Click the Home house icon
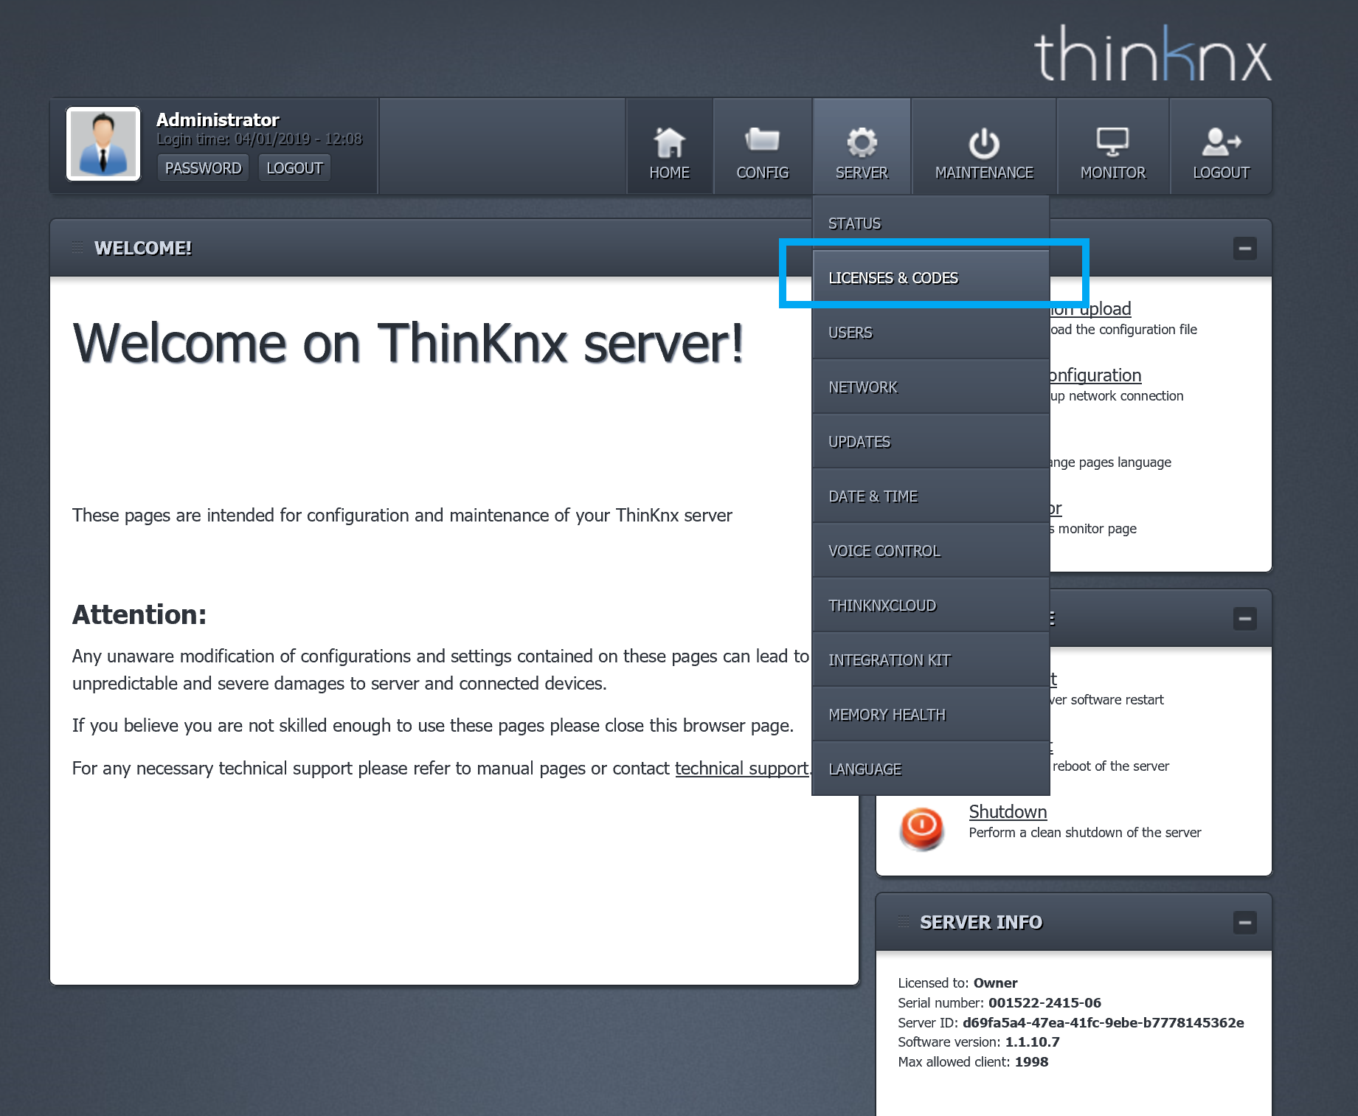 [x=669, y=143]
